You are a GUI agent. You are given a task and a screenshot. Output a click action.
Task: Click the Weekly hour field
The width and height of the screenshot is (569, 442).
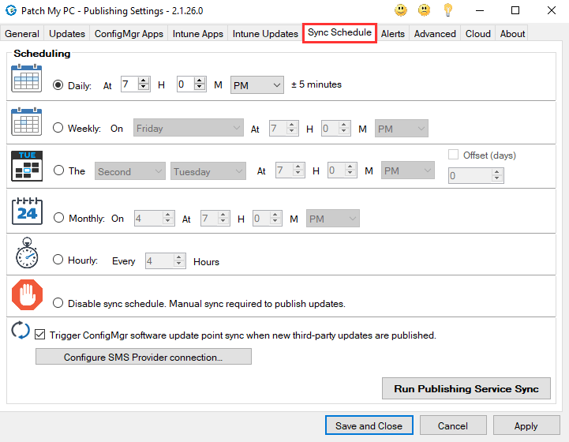pos(278,129)
